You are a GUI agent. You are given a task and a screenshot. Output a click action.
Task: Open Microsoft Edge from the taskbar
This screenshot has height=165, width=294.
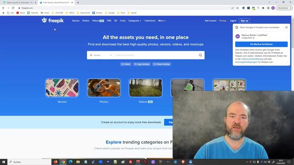coord(71,162)
